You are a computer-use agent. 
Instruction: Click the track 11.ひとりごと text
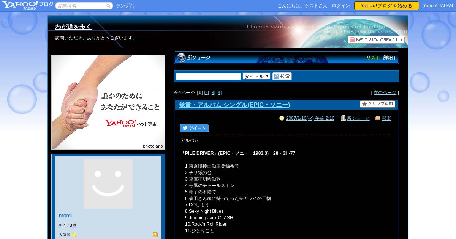199,231
